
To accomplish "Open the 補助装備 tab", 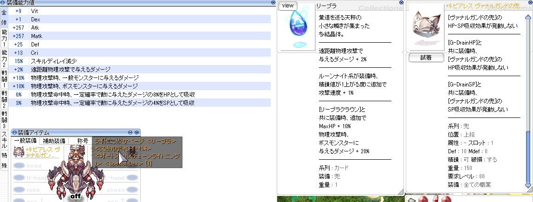I will [x=53, y=141].
